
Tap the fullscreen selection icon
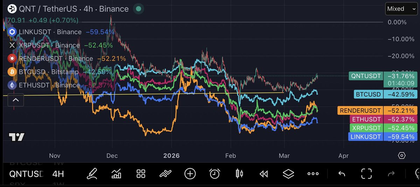tap(366, 173)
